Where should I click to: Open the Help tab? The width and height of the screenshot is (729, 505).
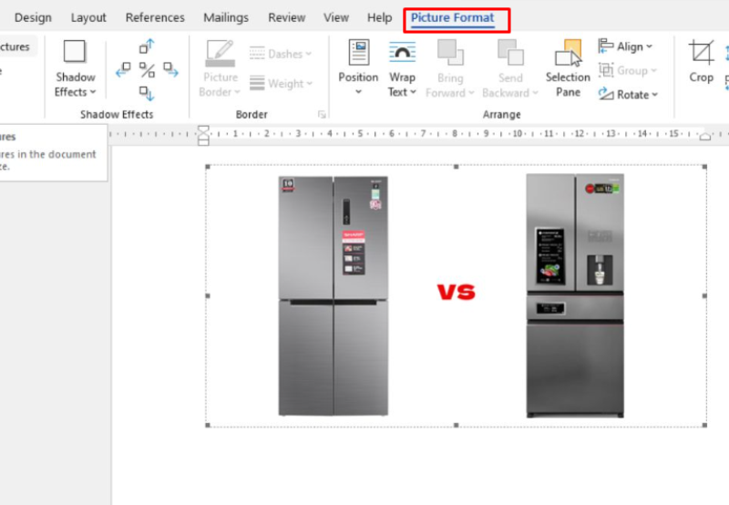tap(379, 17)
